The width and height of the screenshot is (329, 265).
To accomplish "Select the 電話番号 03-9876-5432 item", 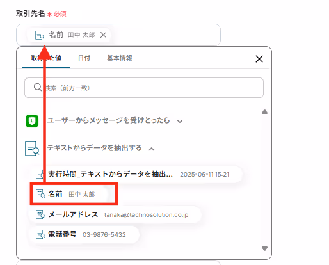I will (84, 234).
